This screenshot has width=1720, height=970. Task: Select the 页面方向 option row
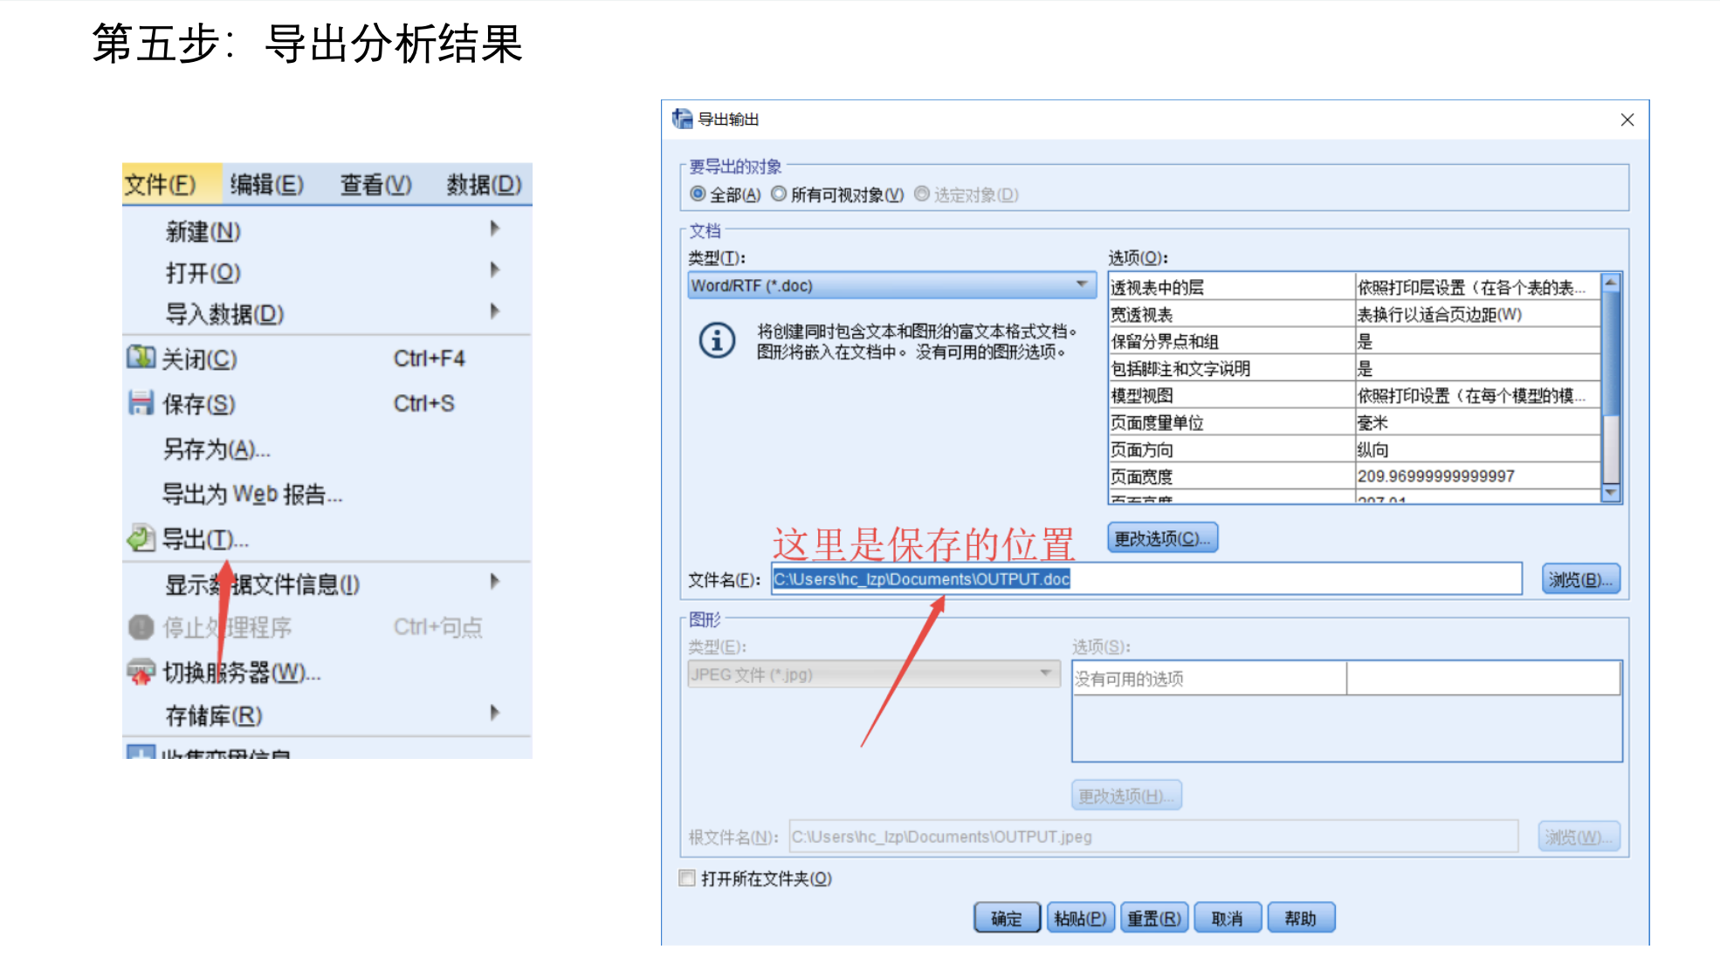(1354, 449)
